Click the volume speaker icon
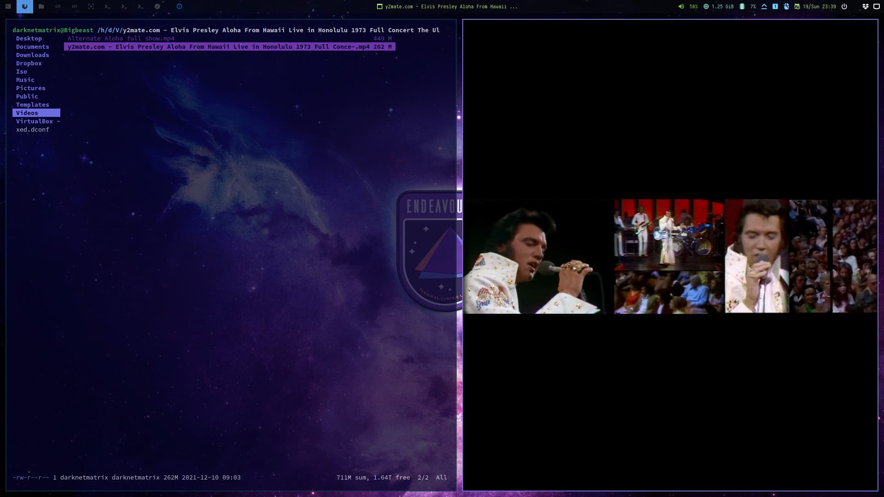This screenshot has width=884, height=497. (681, 6)
